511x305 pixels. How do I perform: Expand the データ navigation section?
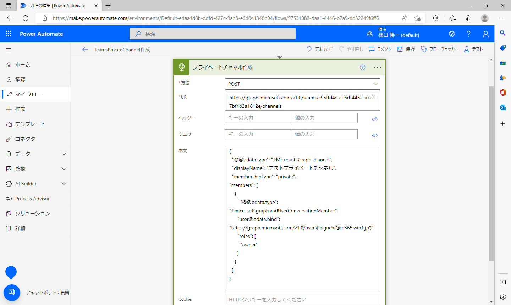coord(64,154)
